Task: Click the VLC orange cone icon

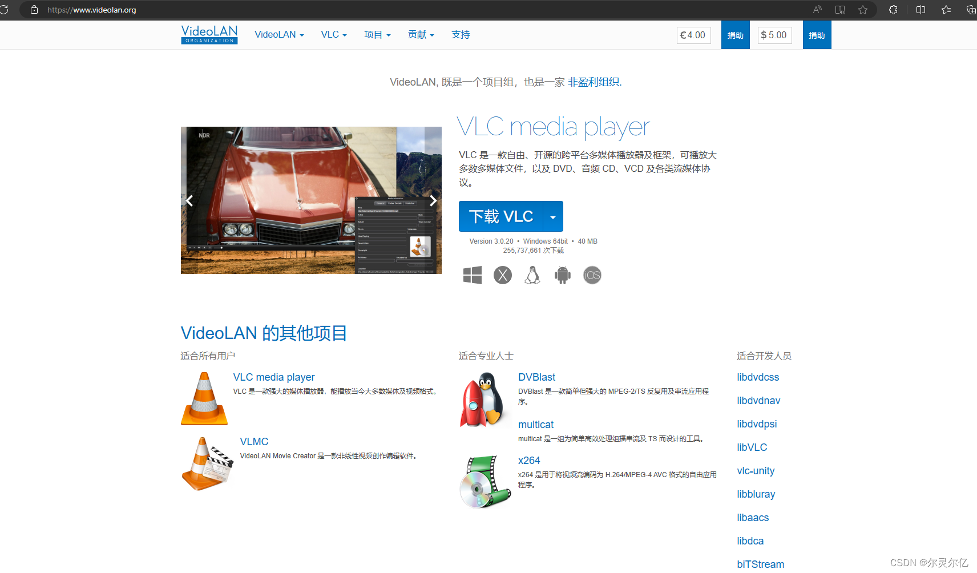Action: click(x=204, y=398)
